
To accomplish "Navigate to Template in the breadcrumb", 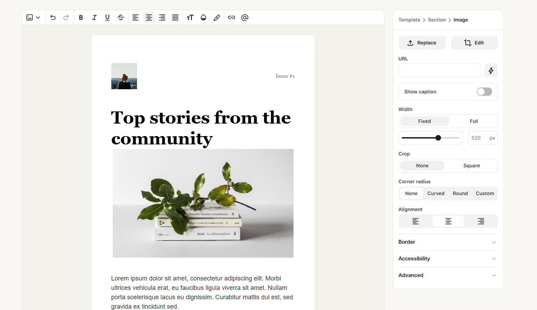I will (x=409, y=20).
